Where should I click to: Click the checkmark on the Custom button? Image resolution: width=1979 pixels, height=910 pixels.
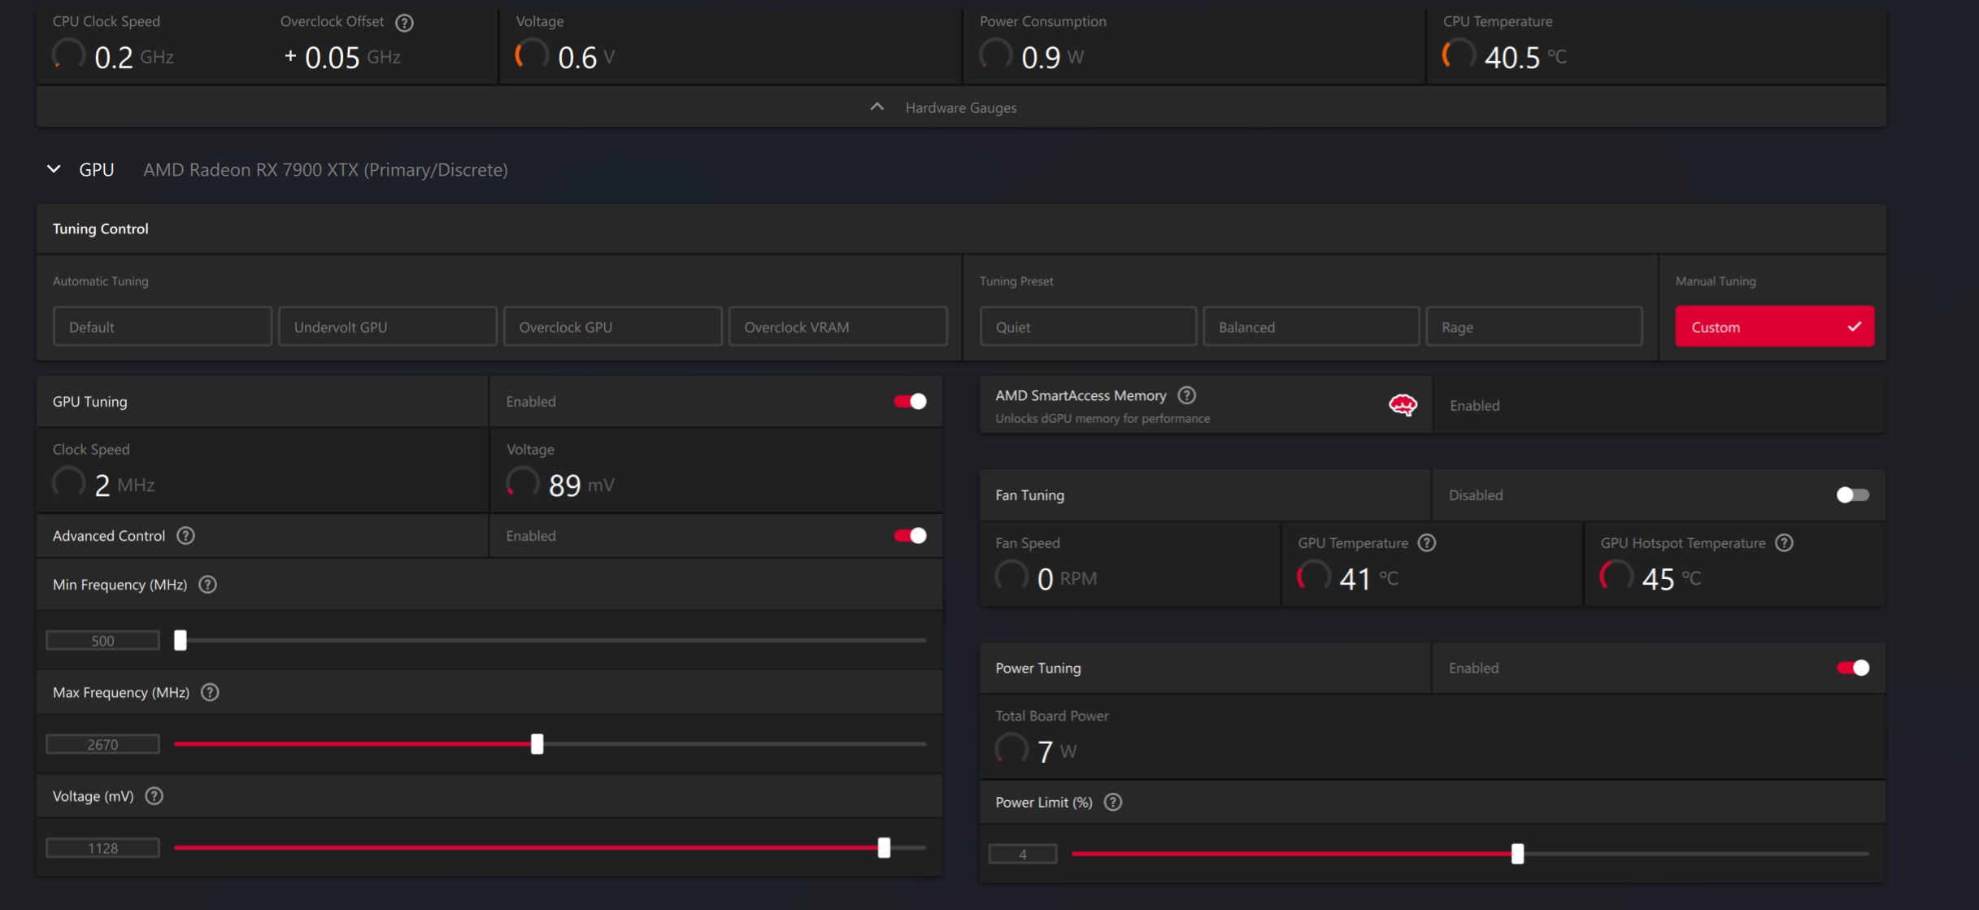[x=1854, y=327]
